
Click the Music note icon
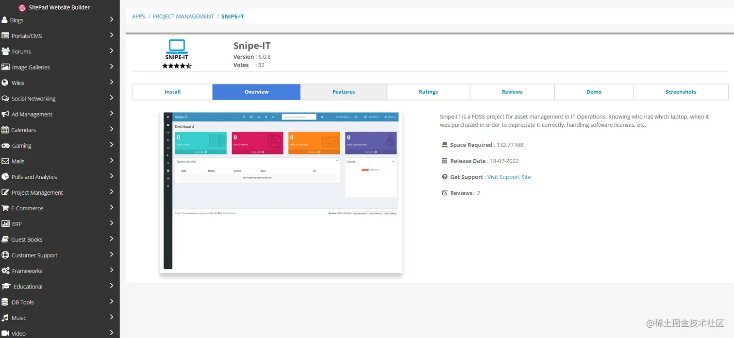click(x=5, y=318)
